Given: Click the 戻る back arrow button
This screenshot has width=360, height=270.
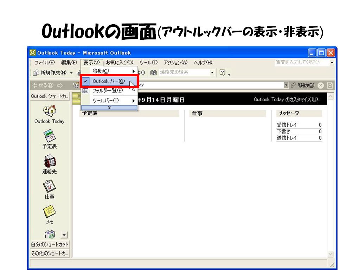Looking at the screenshot, I should click(x=43, y=85).
